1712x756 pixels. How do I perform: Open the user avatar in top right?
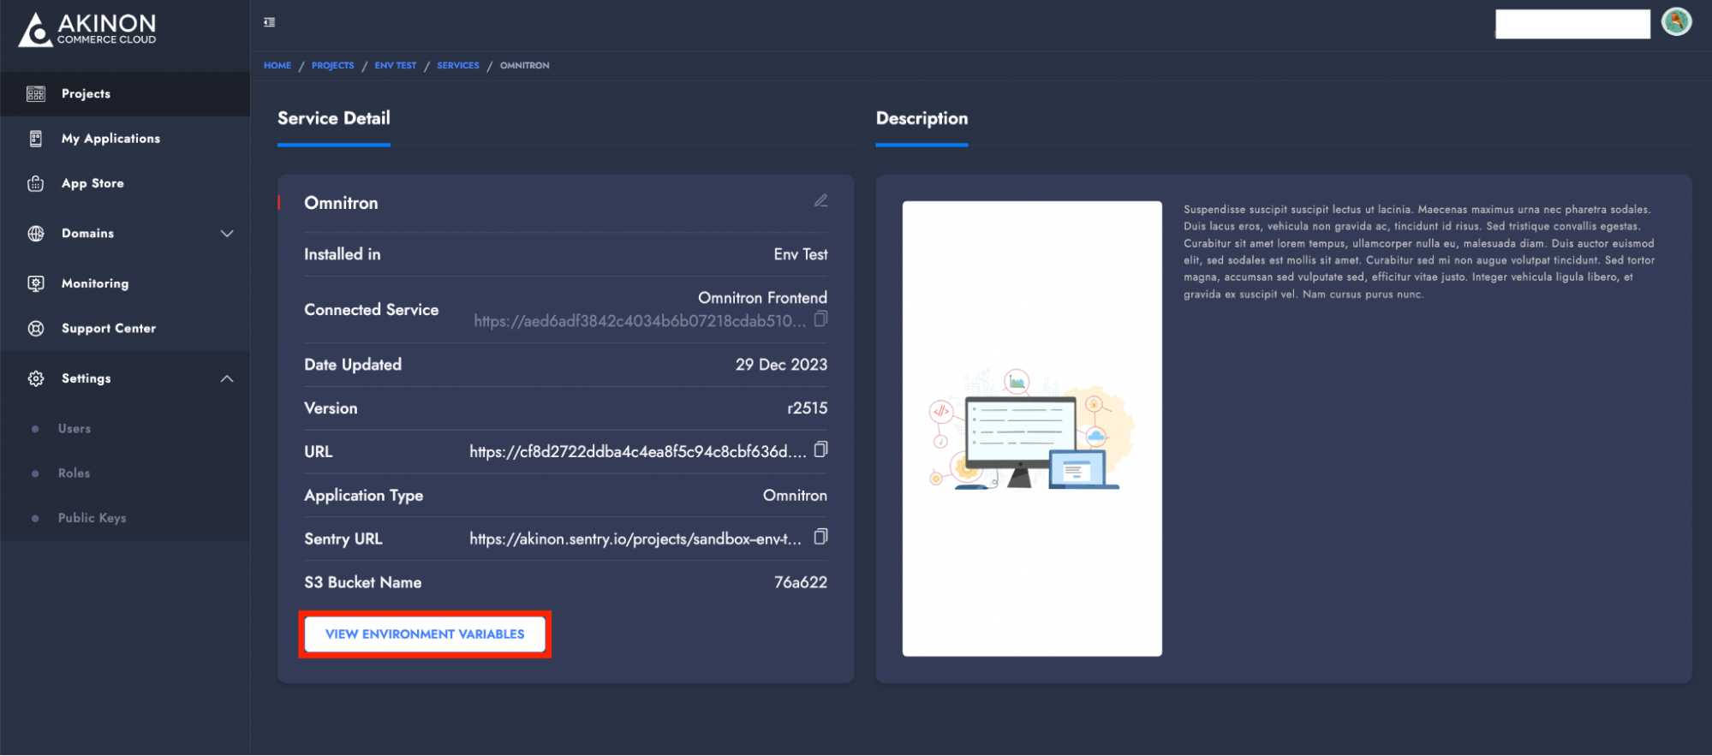[x=1676, y=21]
